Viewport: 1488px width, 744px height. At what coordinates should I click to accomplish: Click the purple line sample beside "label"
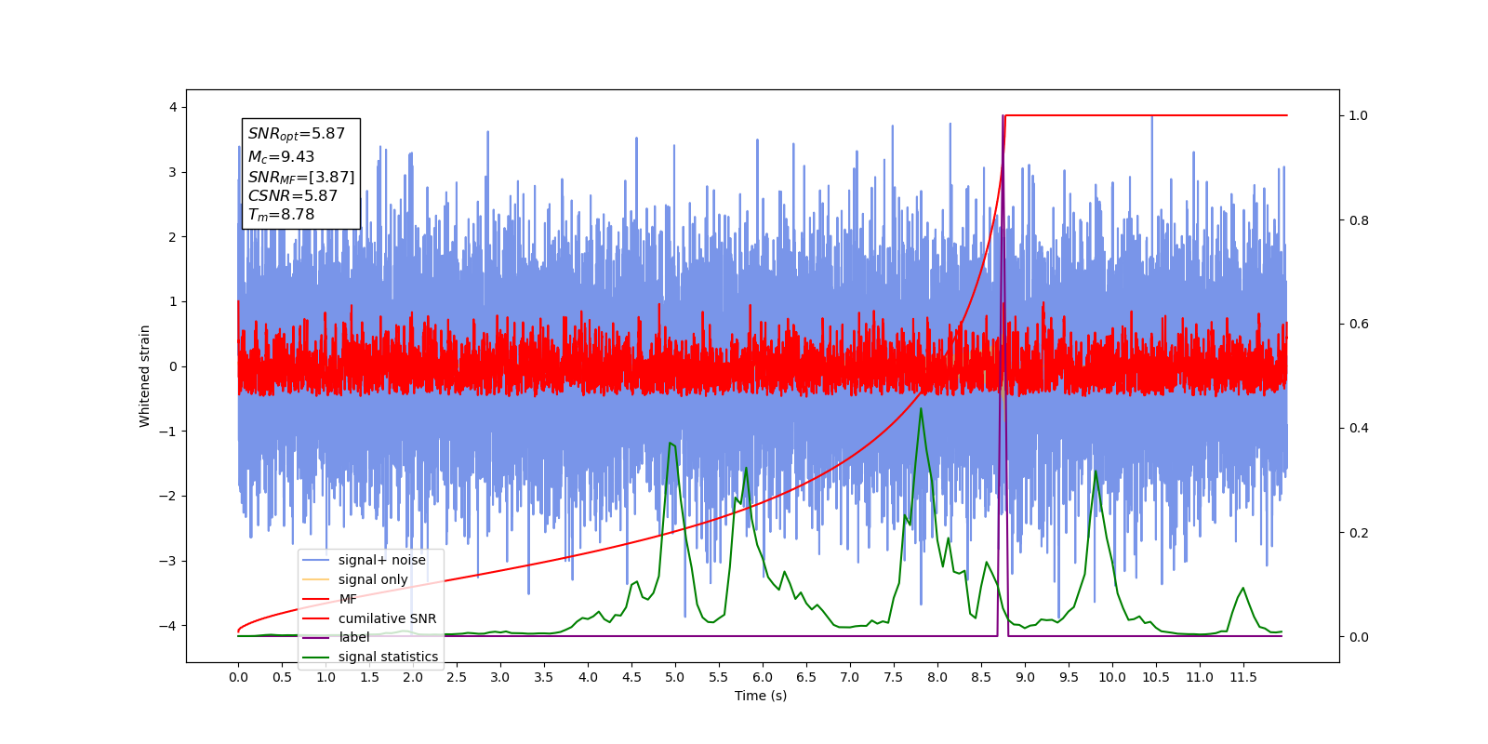point(316,637)
